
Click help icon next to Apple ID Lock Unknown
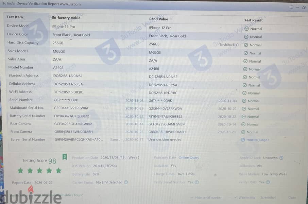281,158
